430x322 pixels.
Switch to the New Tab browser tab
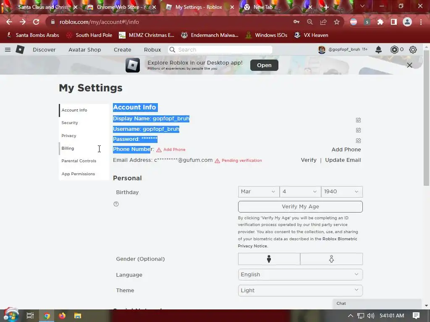pos(277,7)
